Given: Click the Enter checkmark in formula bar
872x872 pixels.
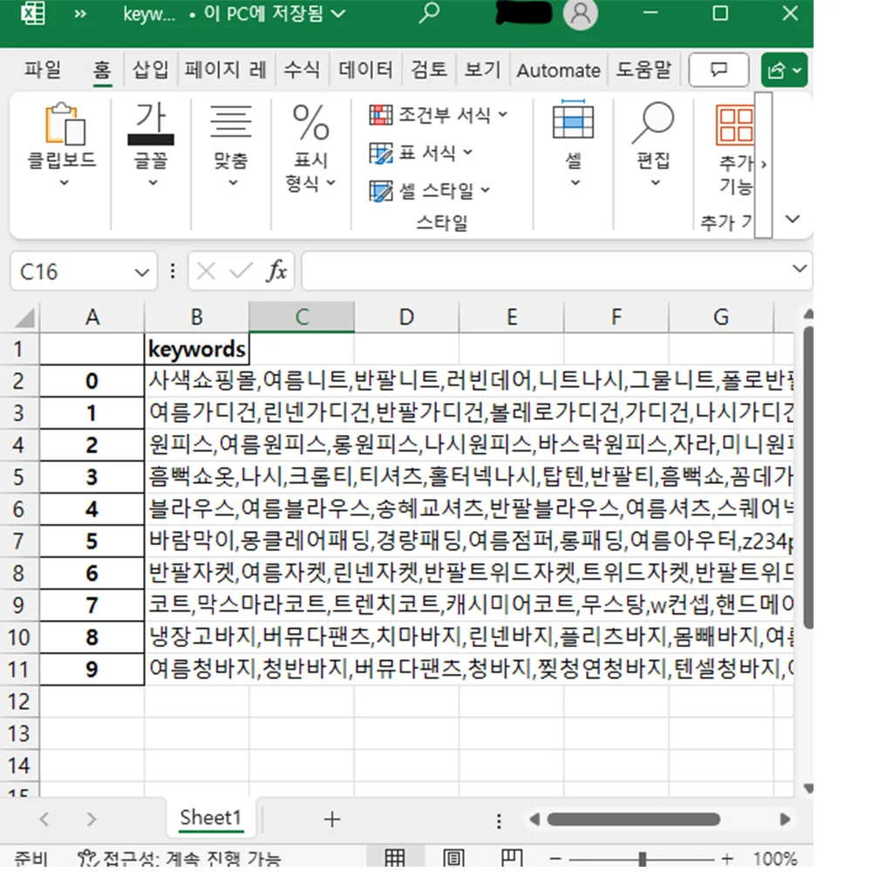Looking at the screenshot, I should point(241,271).
